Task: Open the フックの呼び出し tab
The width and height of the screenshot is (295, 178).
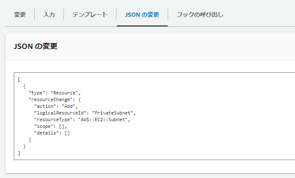Action: coord(200,15)
